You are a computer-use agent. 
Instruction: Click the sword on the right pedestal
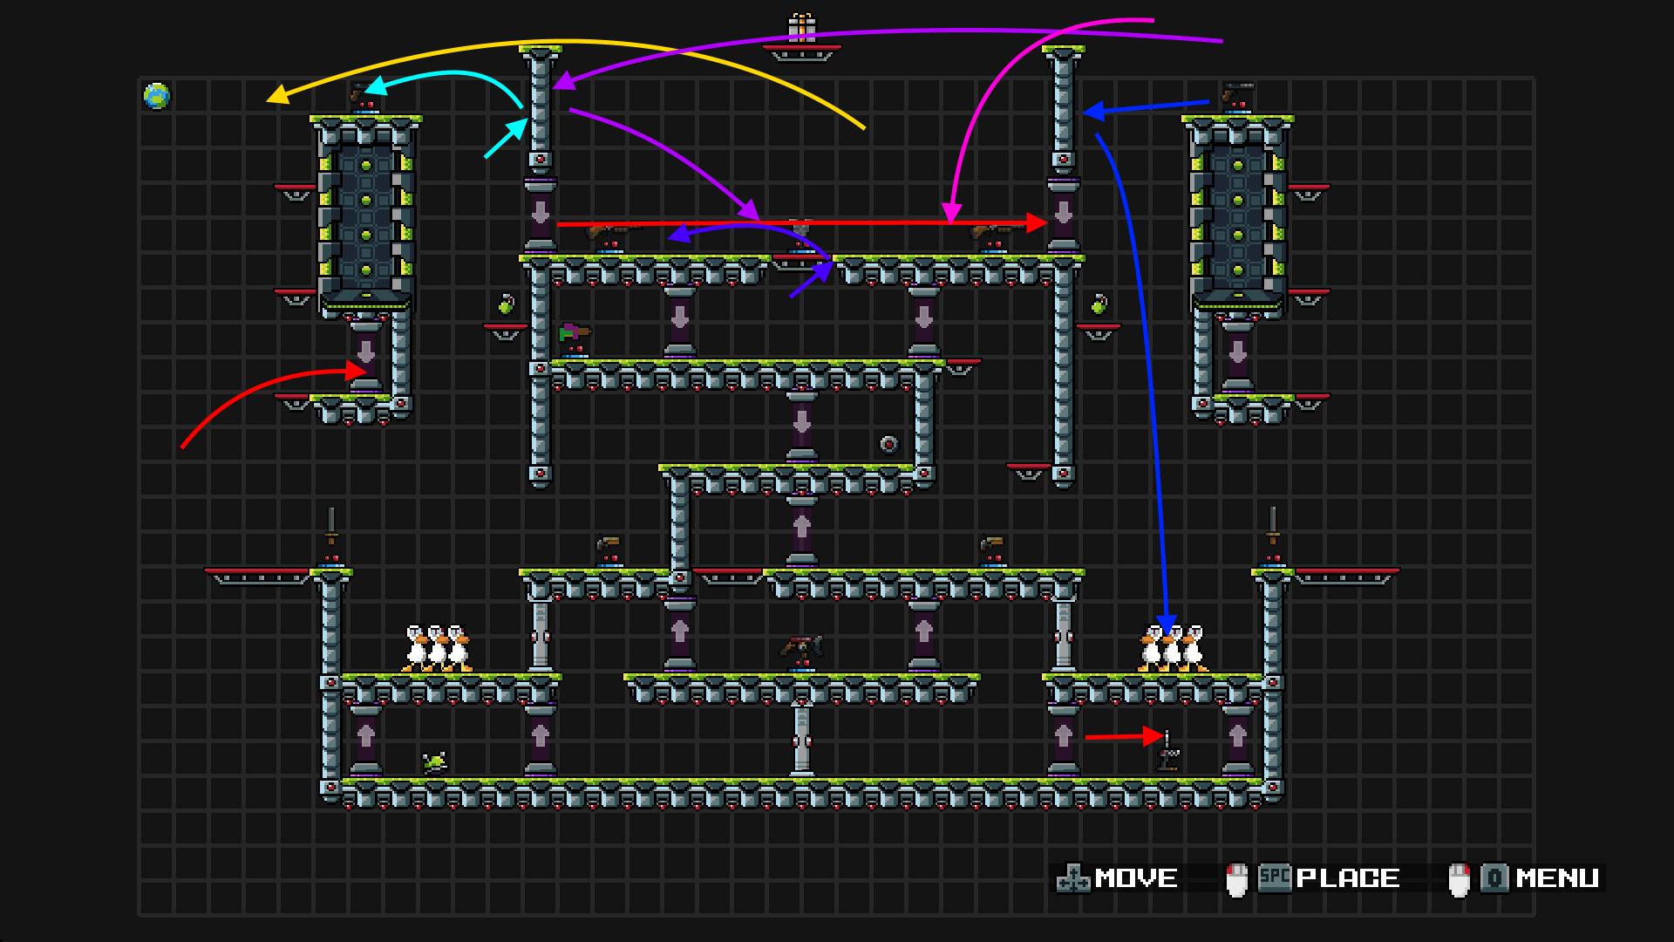1272,526
